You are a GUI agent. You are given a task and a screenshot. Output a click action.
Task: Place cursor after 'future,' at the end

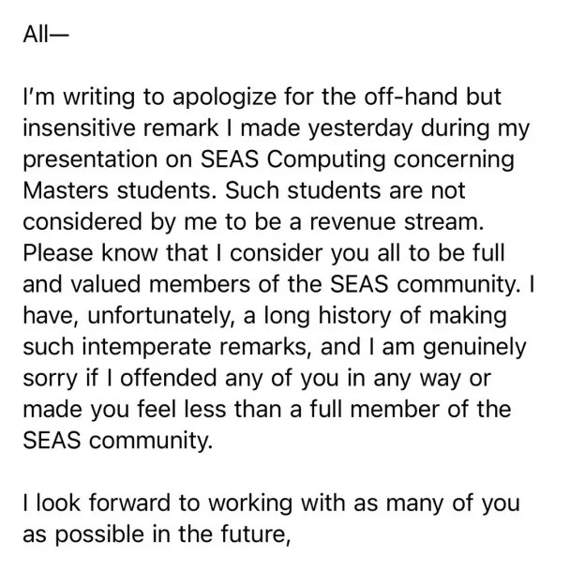point(291,534)
